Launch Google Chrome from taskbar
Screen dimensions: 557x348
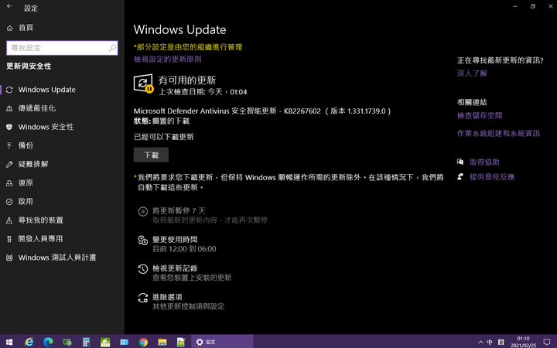click(144, 342)
